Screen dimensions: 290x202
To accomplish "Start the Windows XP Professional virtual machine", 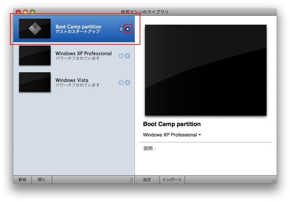I will [x=128, y=56].
